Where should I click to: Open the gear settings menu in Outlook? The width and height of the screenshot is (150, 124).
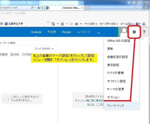coord(134,32)
